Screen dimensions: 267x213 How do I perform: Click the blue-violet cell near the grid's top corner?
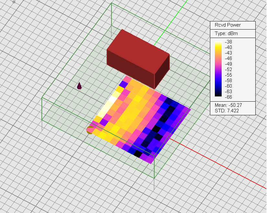[123, 84]
